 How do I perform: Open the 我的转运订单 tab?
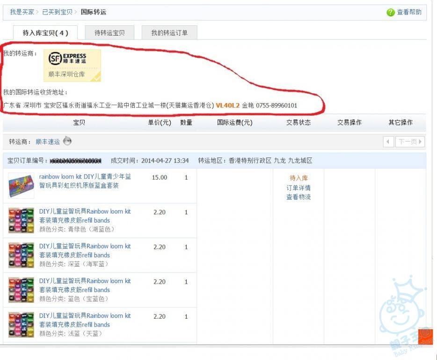tap(169, 33)
